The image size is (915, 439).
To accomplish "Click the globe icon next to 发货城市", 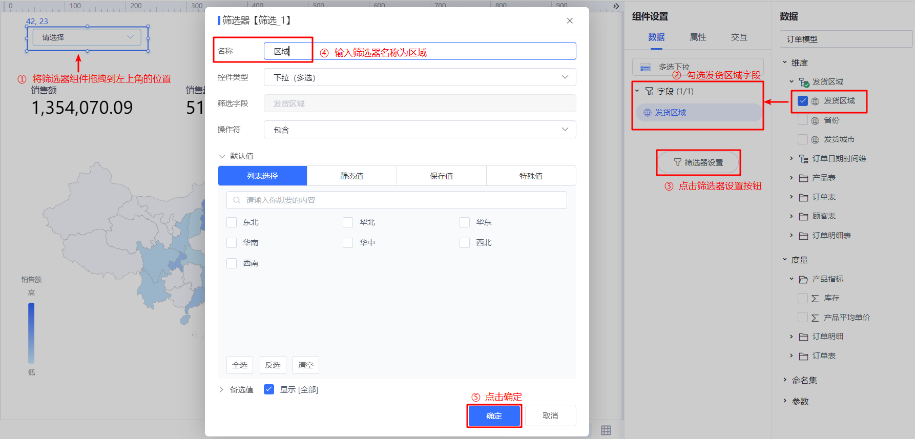I will [815, 139].
